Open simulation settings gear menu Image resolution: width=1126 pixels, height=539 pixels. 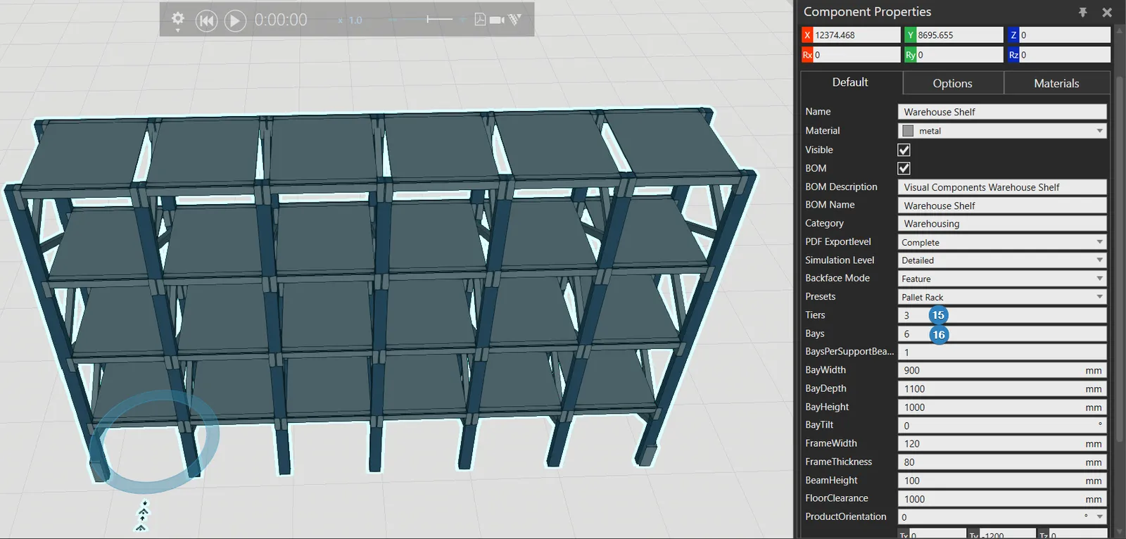click(178, 20)
